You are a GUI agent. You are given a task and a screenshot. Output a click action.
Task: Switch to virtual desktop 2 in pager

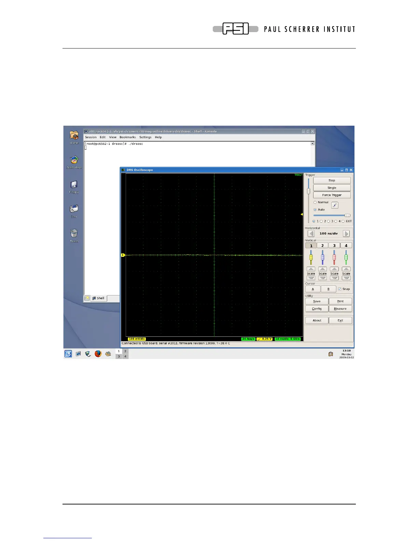click(x=125, y=351)
